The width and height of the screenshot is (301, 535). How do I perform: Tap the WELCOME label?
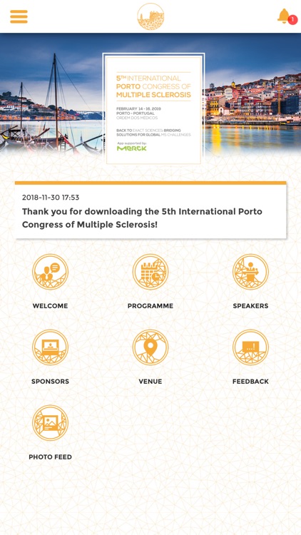click(x=50, y=306)
